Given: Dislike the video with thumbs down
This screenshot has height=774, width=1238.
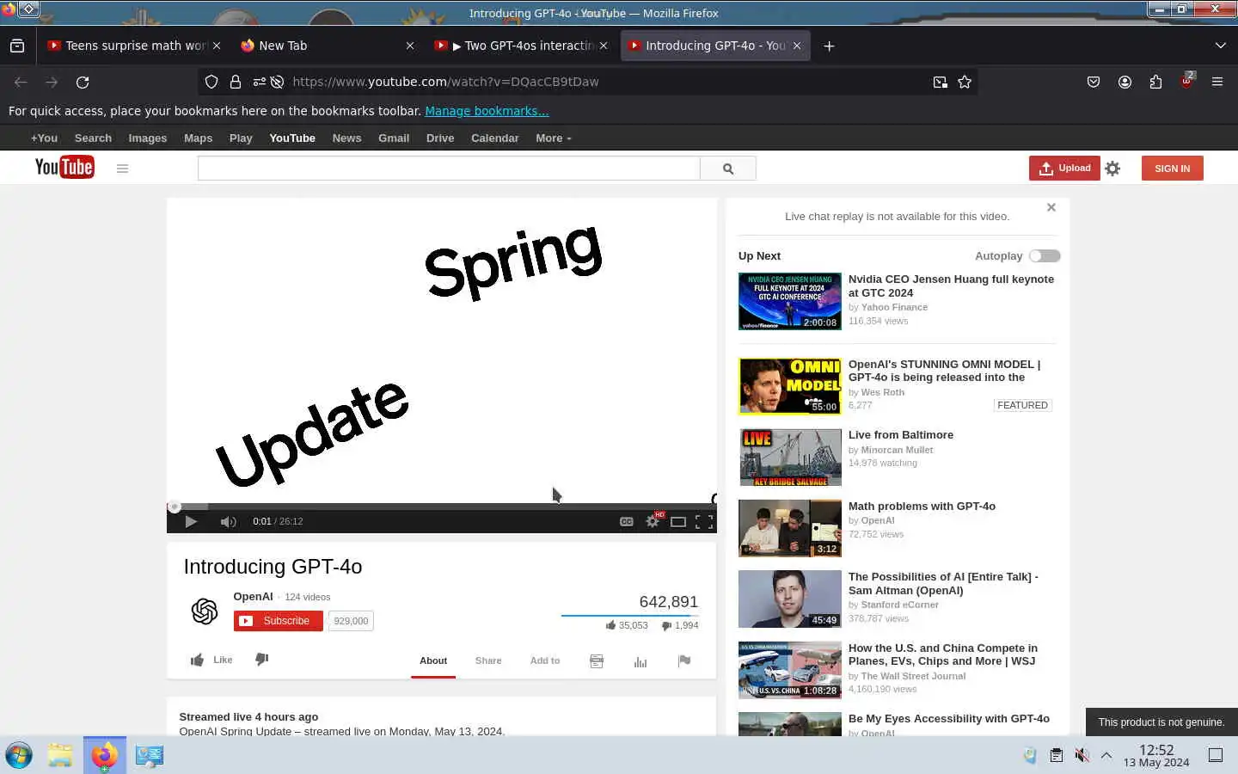Looking at the screenshot, I should [262, 660].
